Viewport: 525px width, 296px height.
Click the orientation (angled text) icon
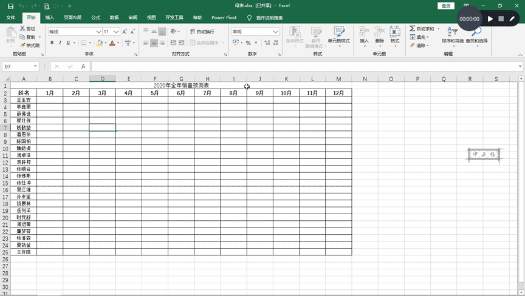pyautogui.click(x=173, y=32)
